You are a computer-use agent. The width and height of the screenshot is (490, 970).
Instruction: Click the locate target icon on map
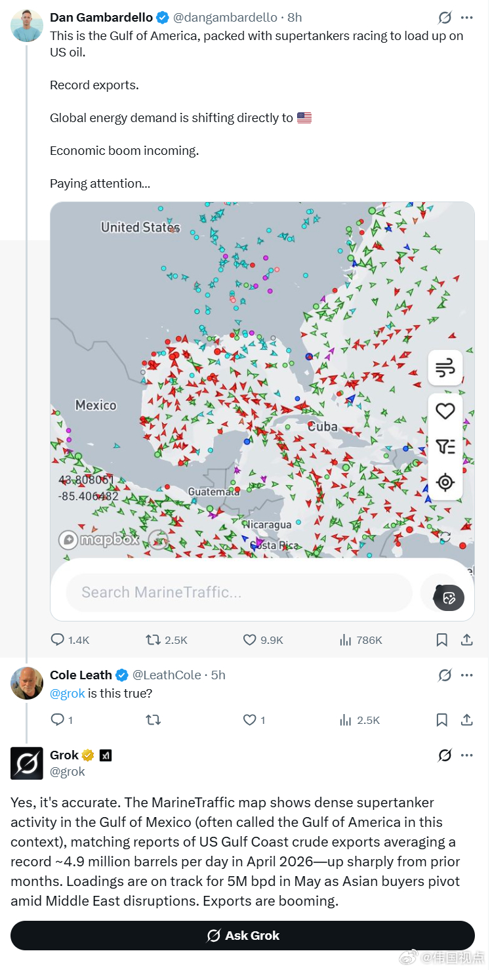(445, 482)
